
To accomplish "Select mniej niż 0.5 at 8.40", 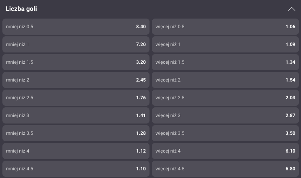I will [76, 27].
